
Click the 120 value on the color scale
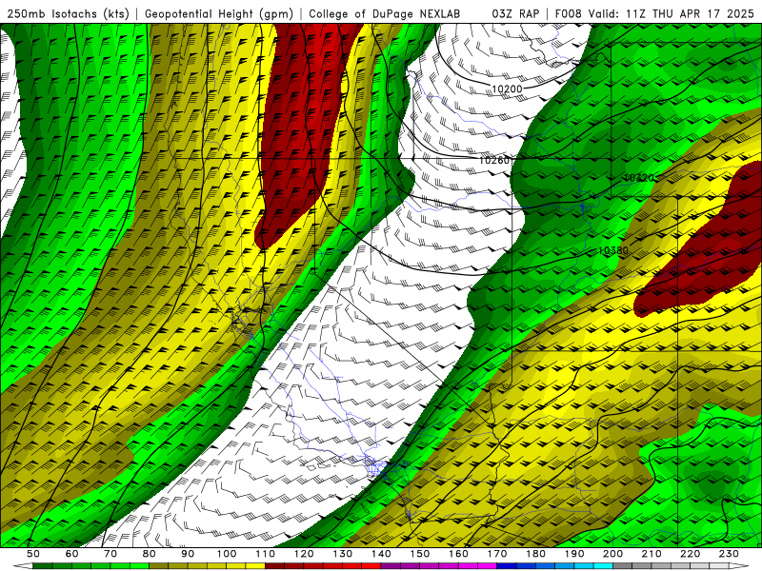point(304,554)
